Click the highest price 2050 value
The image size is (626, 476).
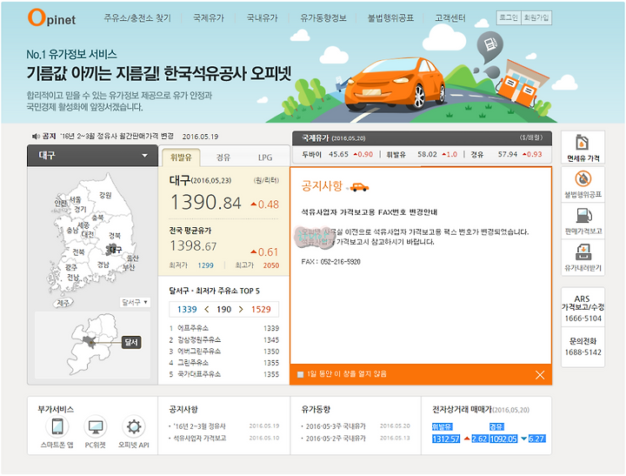coord(271,265)
